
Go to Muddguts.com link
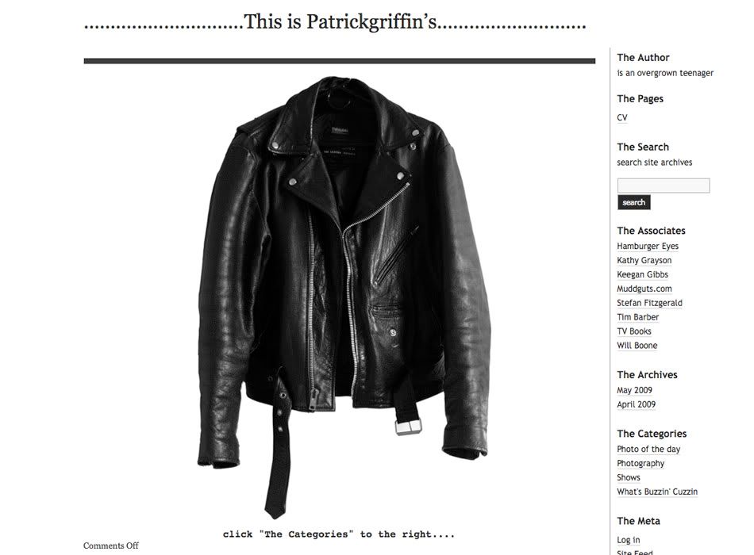coord(644,289)
